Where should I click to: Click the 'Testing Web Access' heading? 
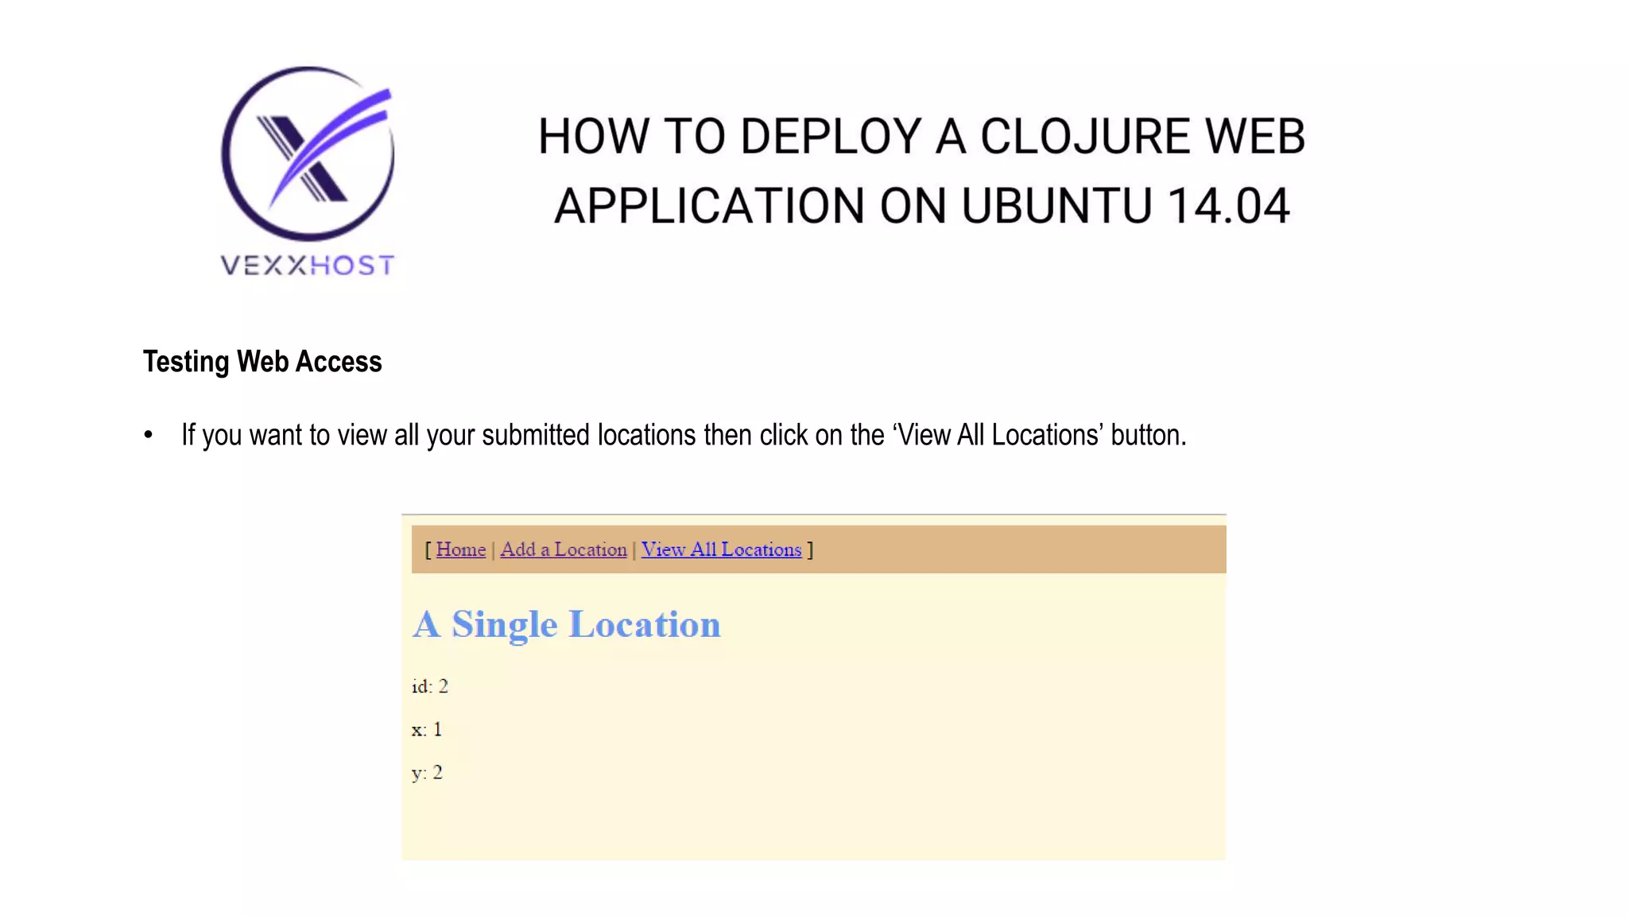262,362
